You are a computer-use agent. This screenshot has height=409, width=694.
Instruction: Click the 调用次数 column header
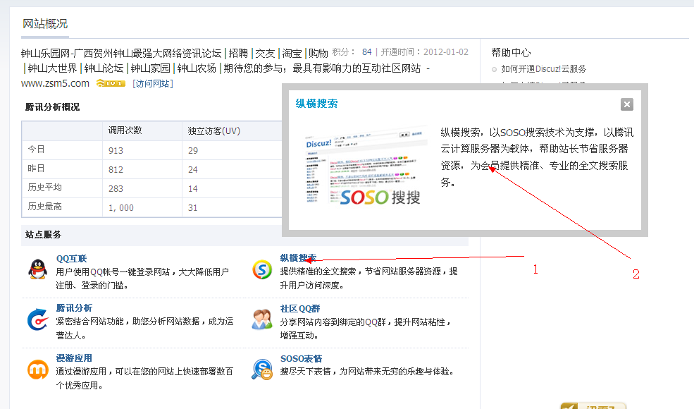pos(125,130)
